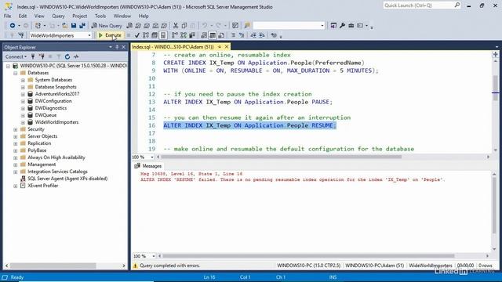The image size is (502, 282).
Task: Toggle Results to Grid icon
Action: click(x=213, y=35)
